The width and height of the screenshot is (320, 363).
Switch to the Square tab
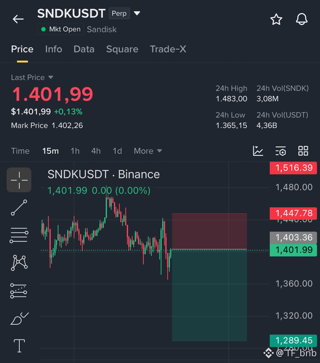tap(122, 49)
